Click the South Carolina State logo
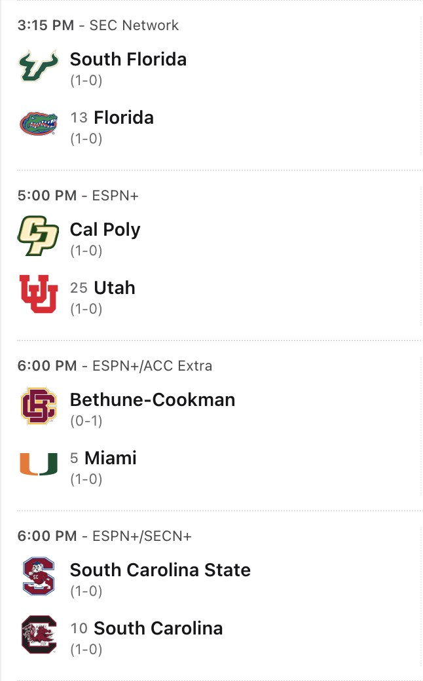The image size is (423, 681). tap(39, 576)
